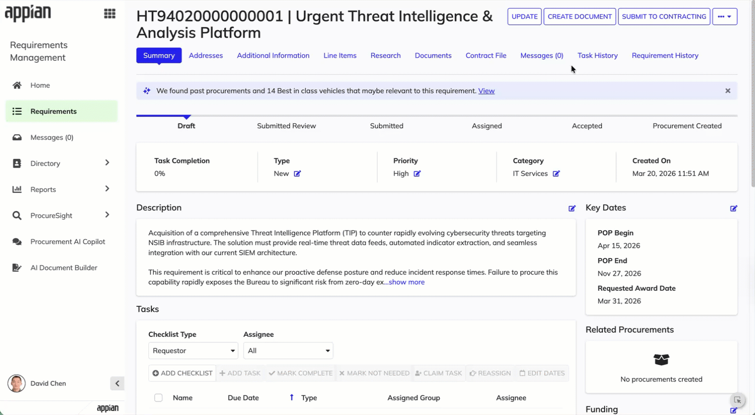Open the apps grid icon
Viewport: 755px width, 415px height.
109,14
